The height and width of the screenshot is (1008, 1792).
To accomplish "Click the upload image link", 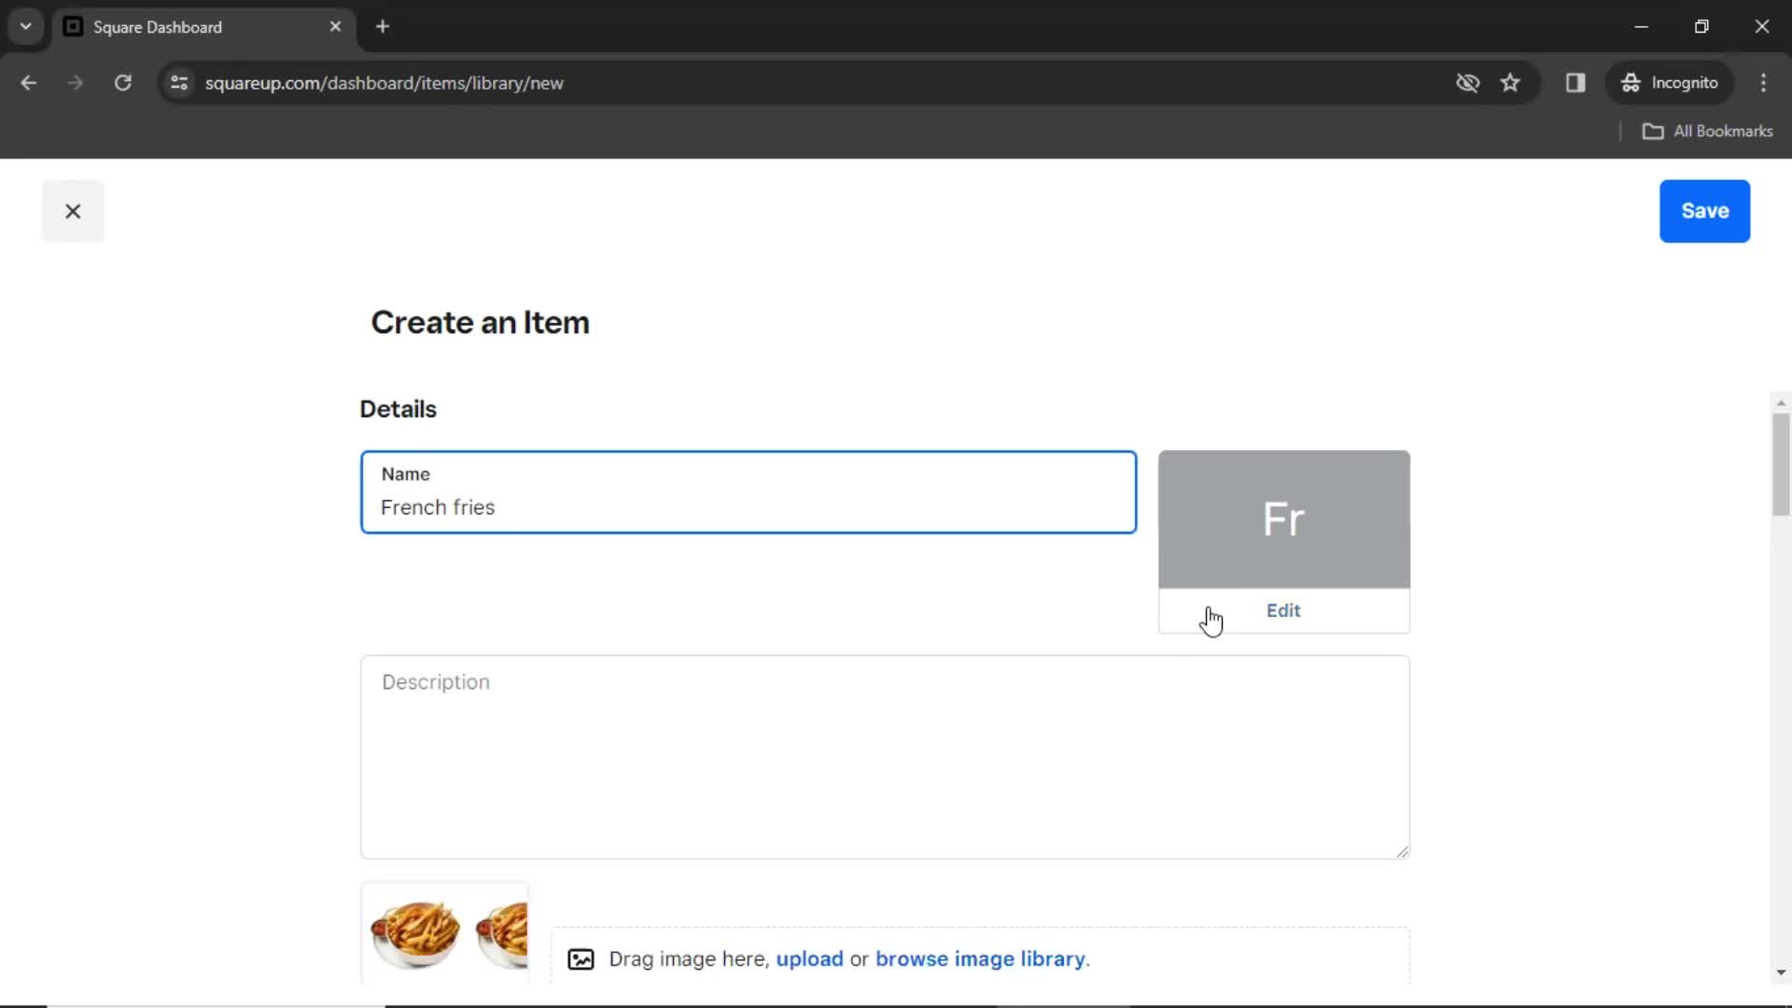I will 809,959.
